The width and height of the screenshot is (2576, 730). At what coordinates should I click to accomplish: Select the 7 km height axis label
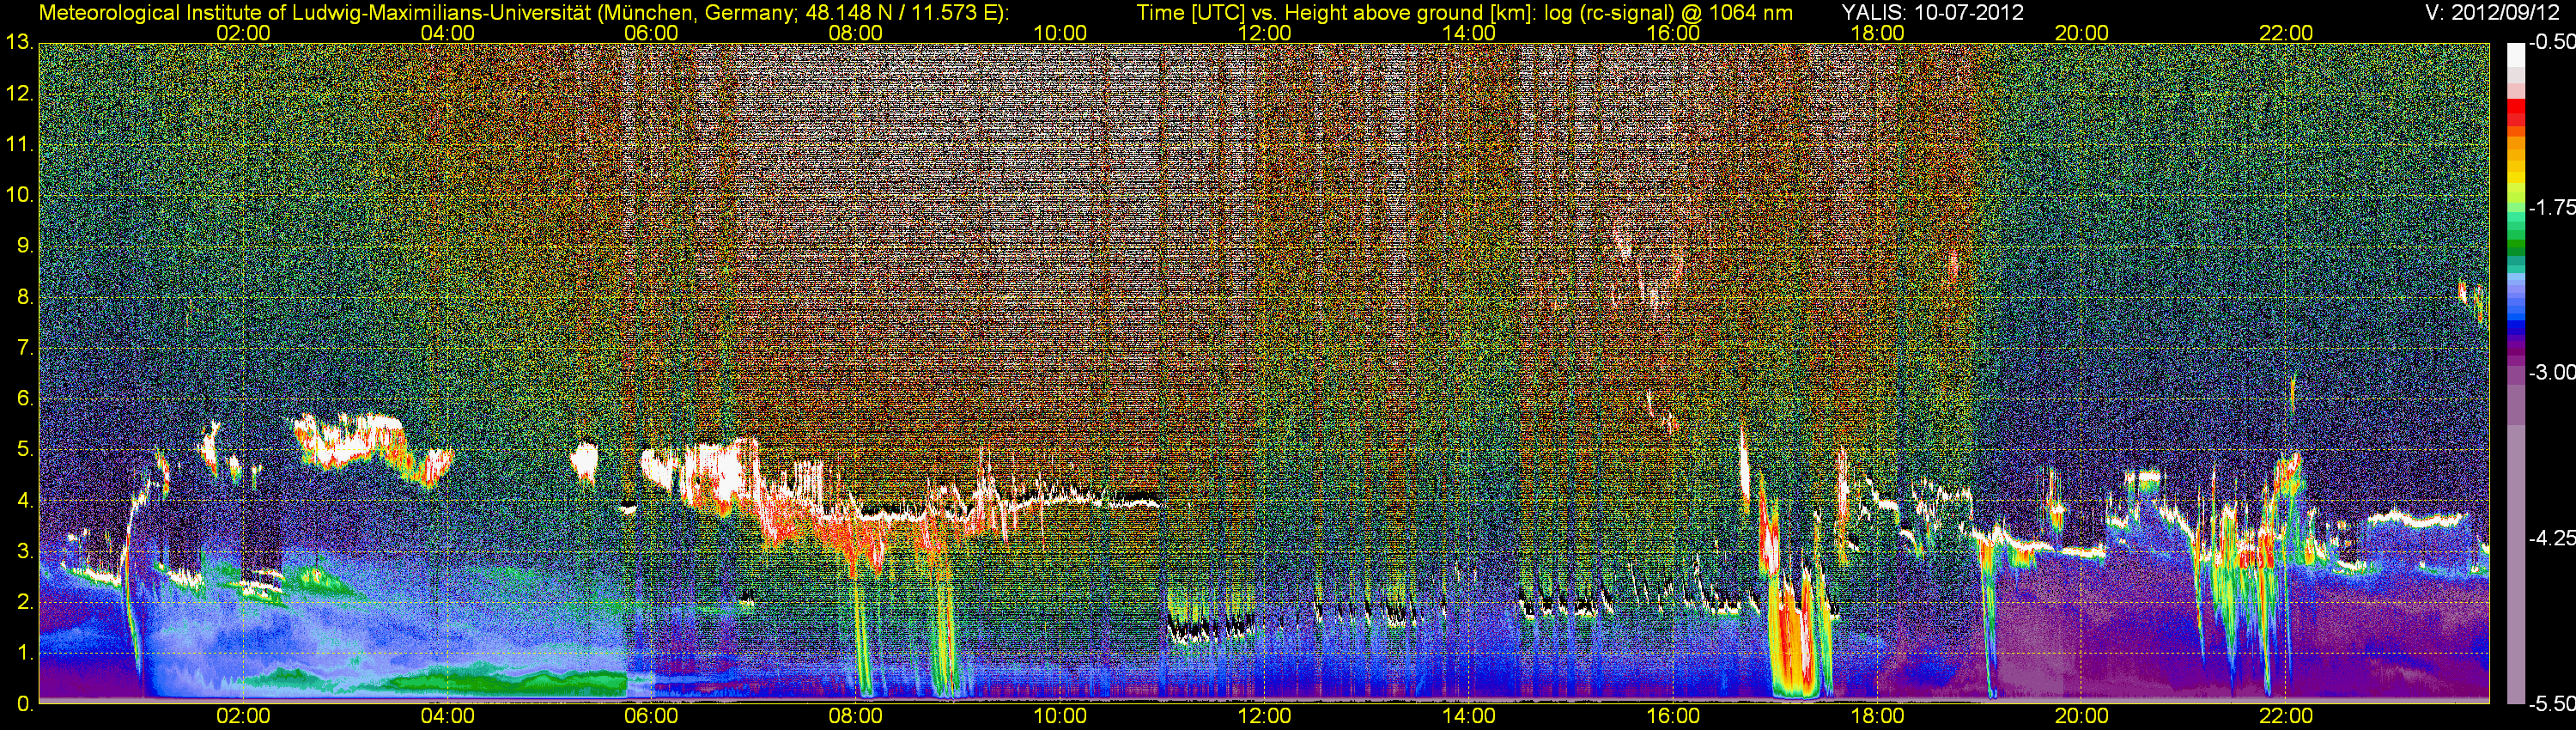click(24, 348)
